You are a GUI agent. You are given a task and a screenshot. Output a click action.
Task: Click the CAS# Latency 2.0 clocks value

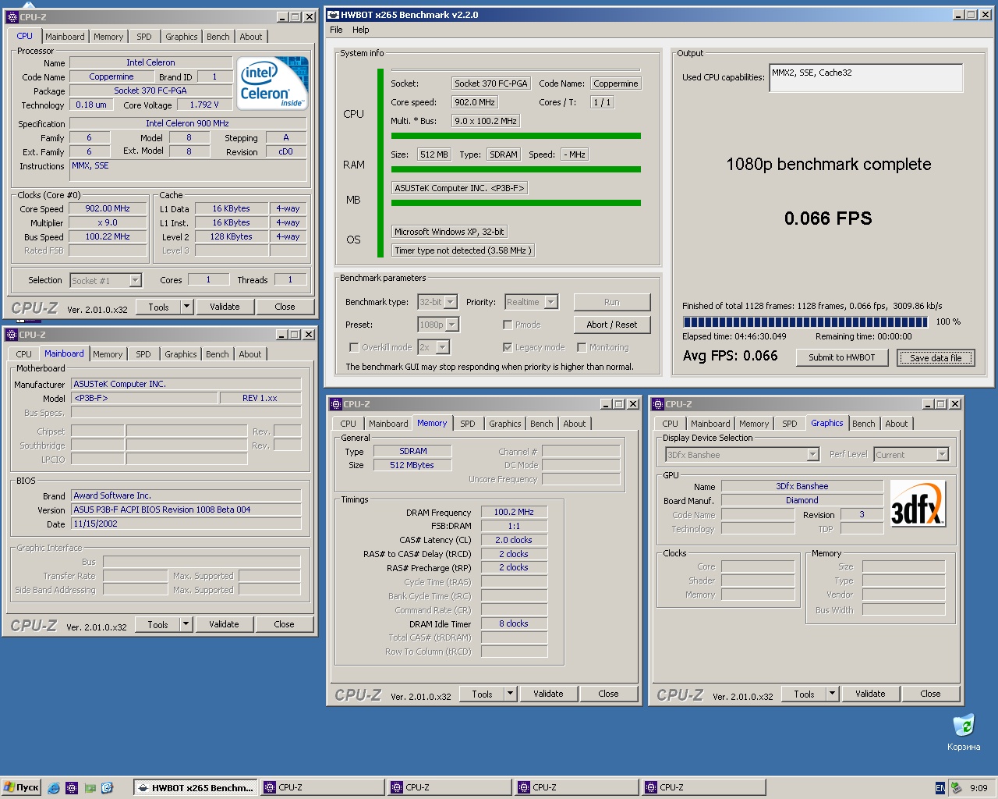point(514,540)
